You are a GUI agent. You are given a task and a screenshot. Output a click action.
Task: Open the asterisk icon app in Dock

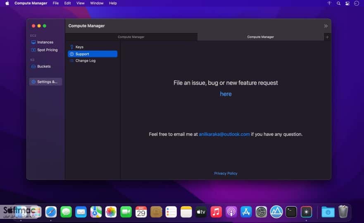(x=306, y=212)
